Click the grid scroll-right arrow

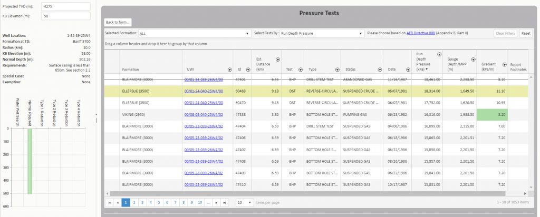pyautogui.click(x=525, y=194)
